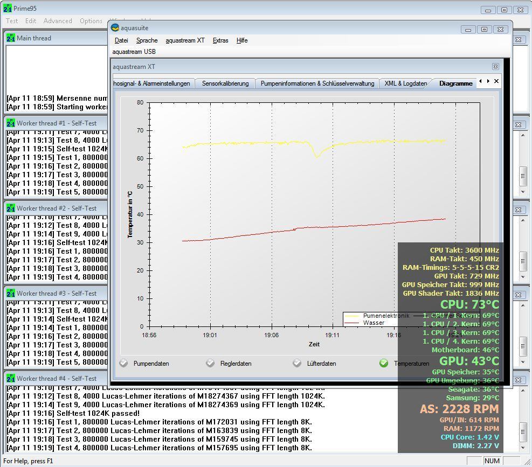532x467 pixels.
Task: Close the Worker thread #4 child window
Action: click(518, 380)
